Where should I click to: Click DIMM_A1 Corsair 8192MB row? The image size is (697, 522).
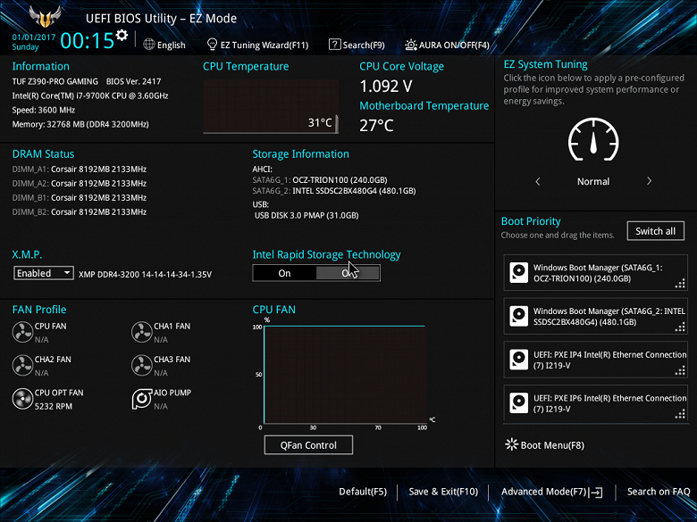(x=80, y=170)
